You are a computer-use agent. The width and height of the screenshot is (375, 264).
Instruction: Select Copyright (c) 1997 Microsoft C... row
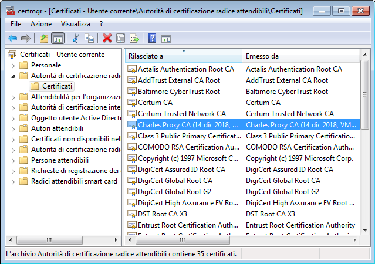point(242,158)
